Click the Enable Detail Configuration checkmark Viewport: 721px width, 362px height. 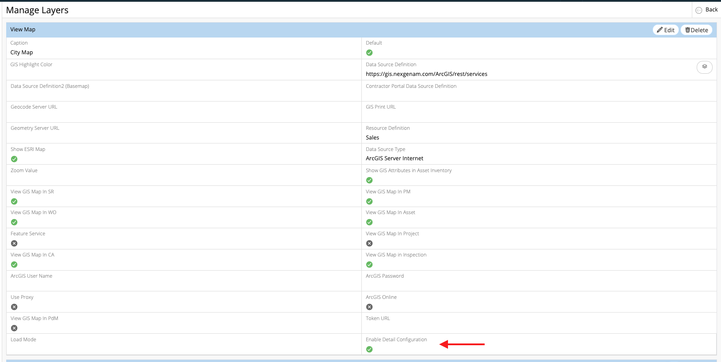click(x=369, y=349)
